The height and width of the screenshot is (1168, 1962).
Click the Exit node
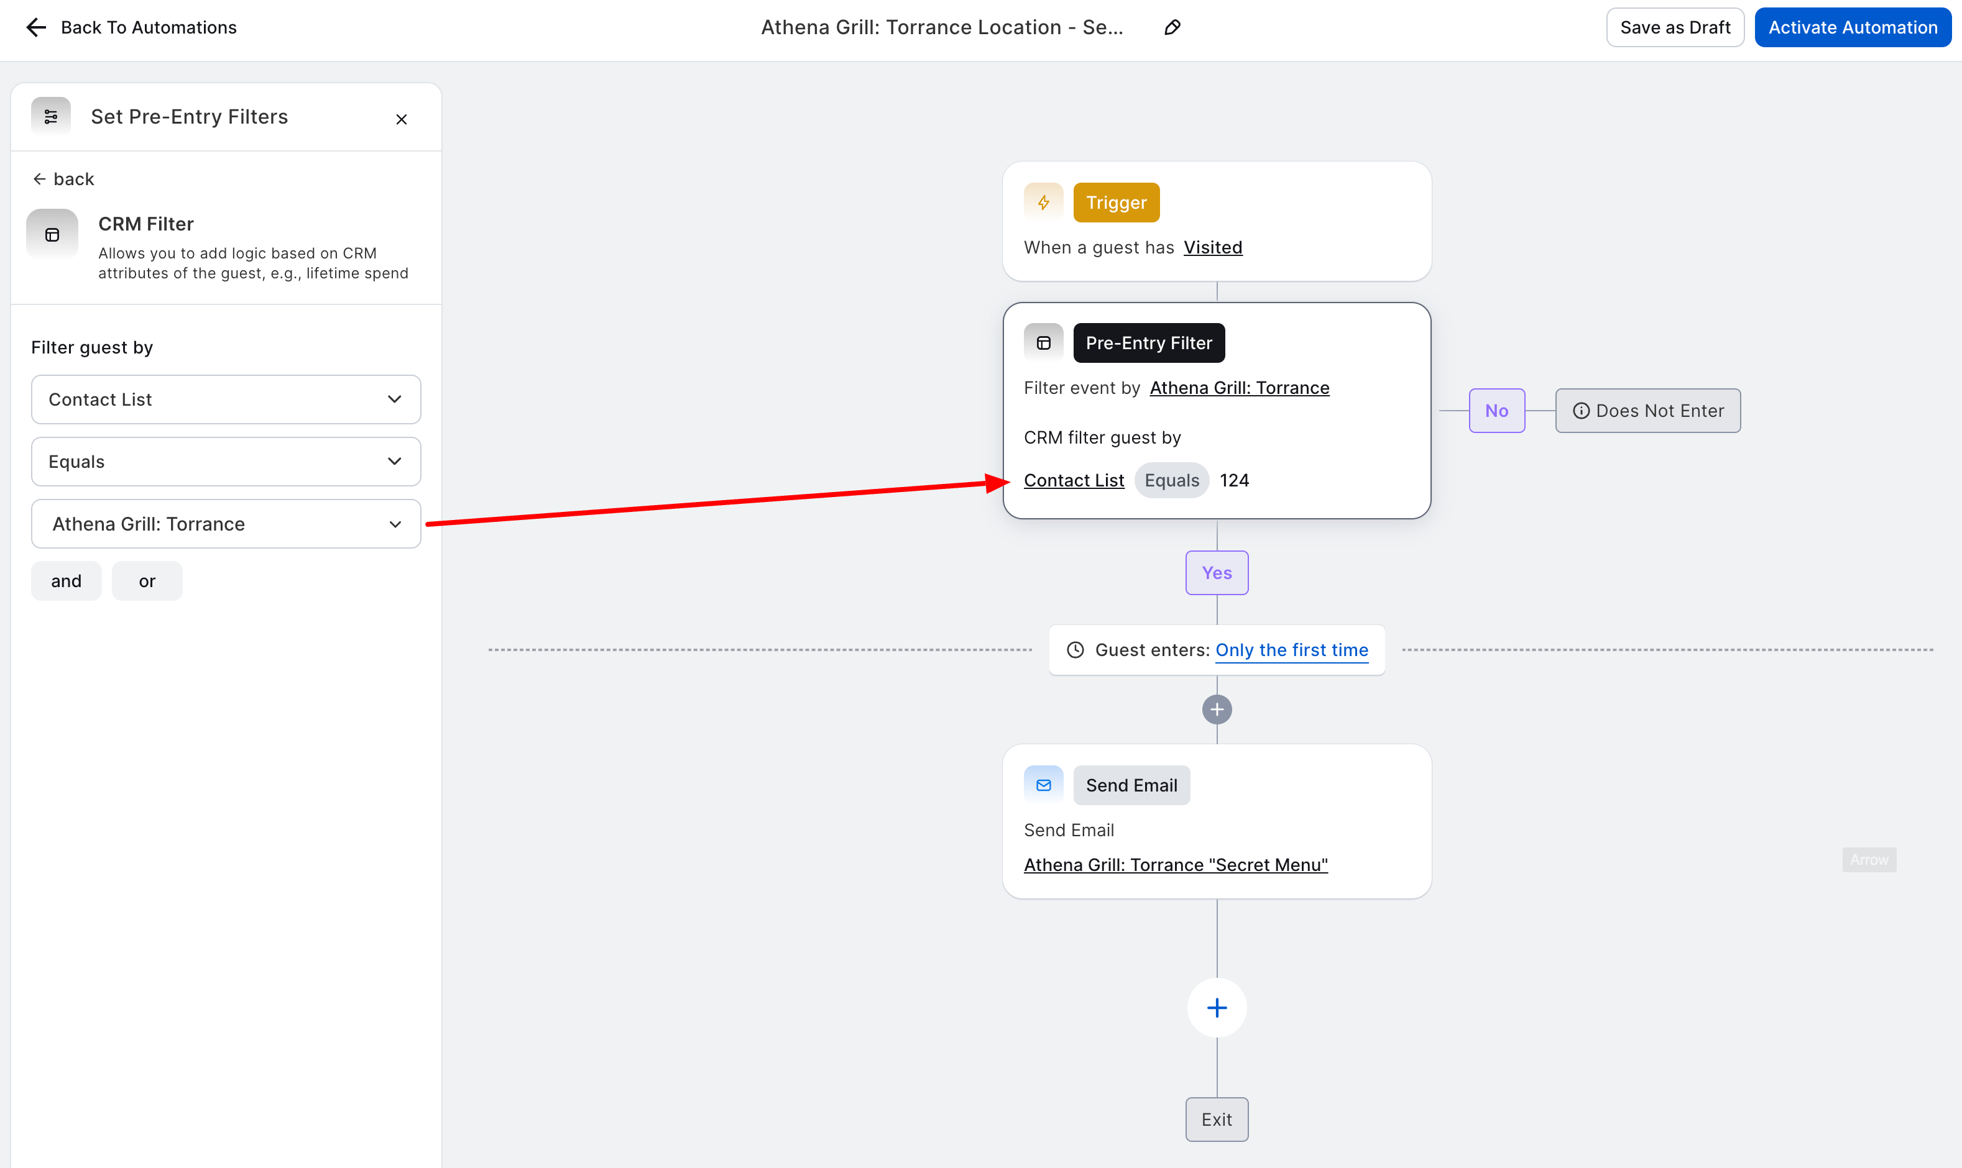pos(1217,1119)
